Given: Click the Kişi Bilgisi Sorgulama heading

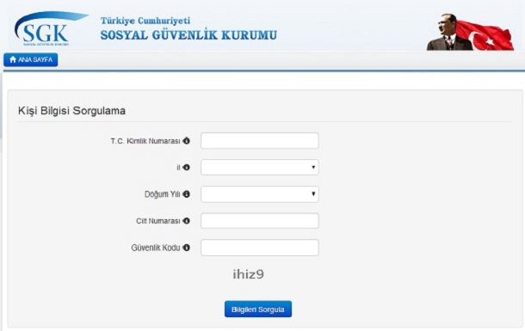Looking at the screenshot, I should point(71,111).
